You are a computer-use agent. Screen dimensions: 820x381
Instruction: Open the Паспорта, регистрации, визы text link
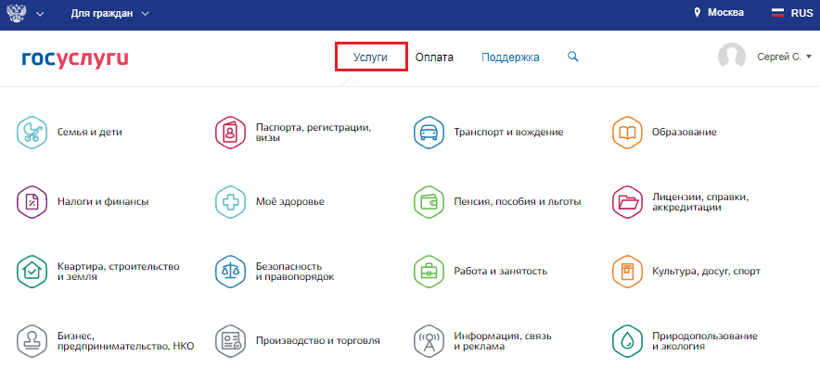[314, 133]
